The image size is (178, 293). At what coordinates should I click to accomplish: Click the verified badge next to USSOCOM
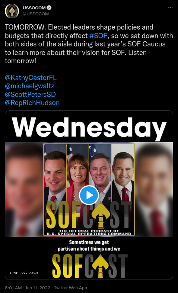(49, 7)
